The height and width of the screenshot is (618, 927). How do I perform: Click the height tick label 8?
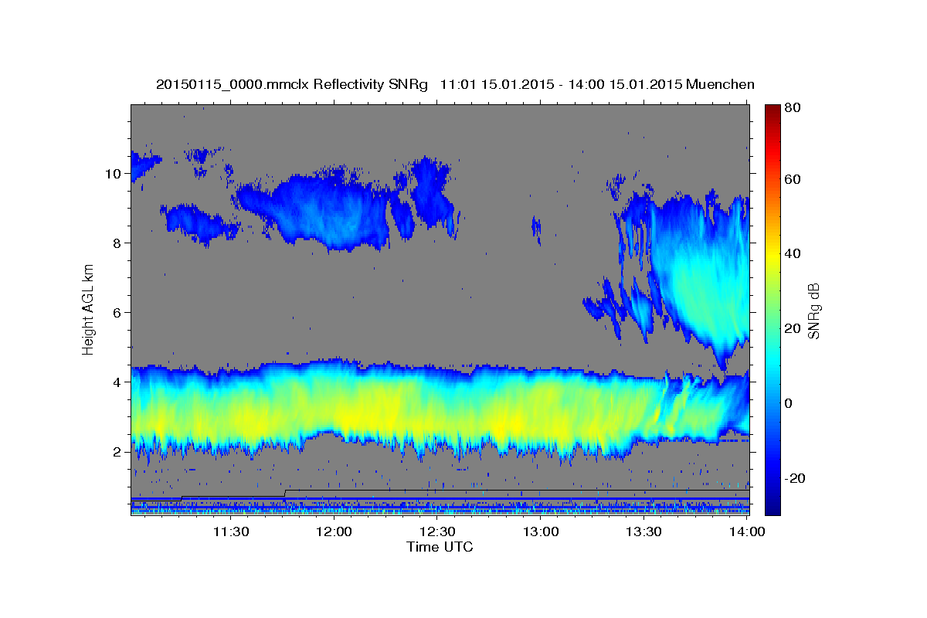pos(119,243)
